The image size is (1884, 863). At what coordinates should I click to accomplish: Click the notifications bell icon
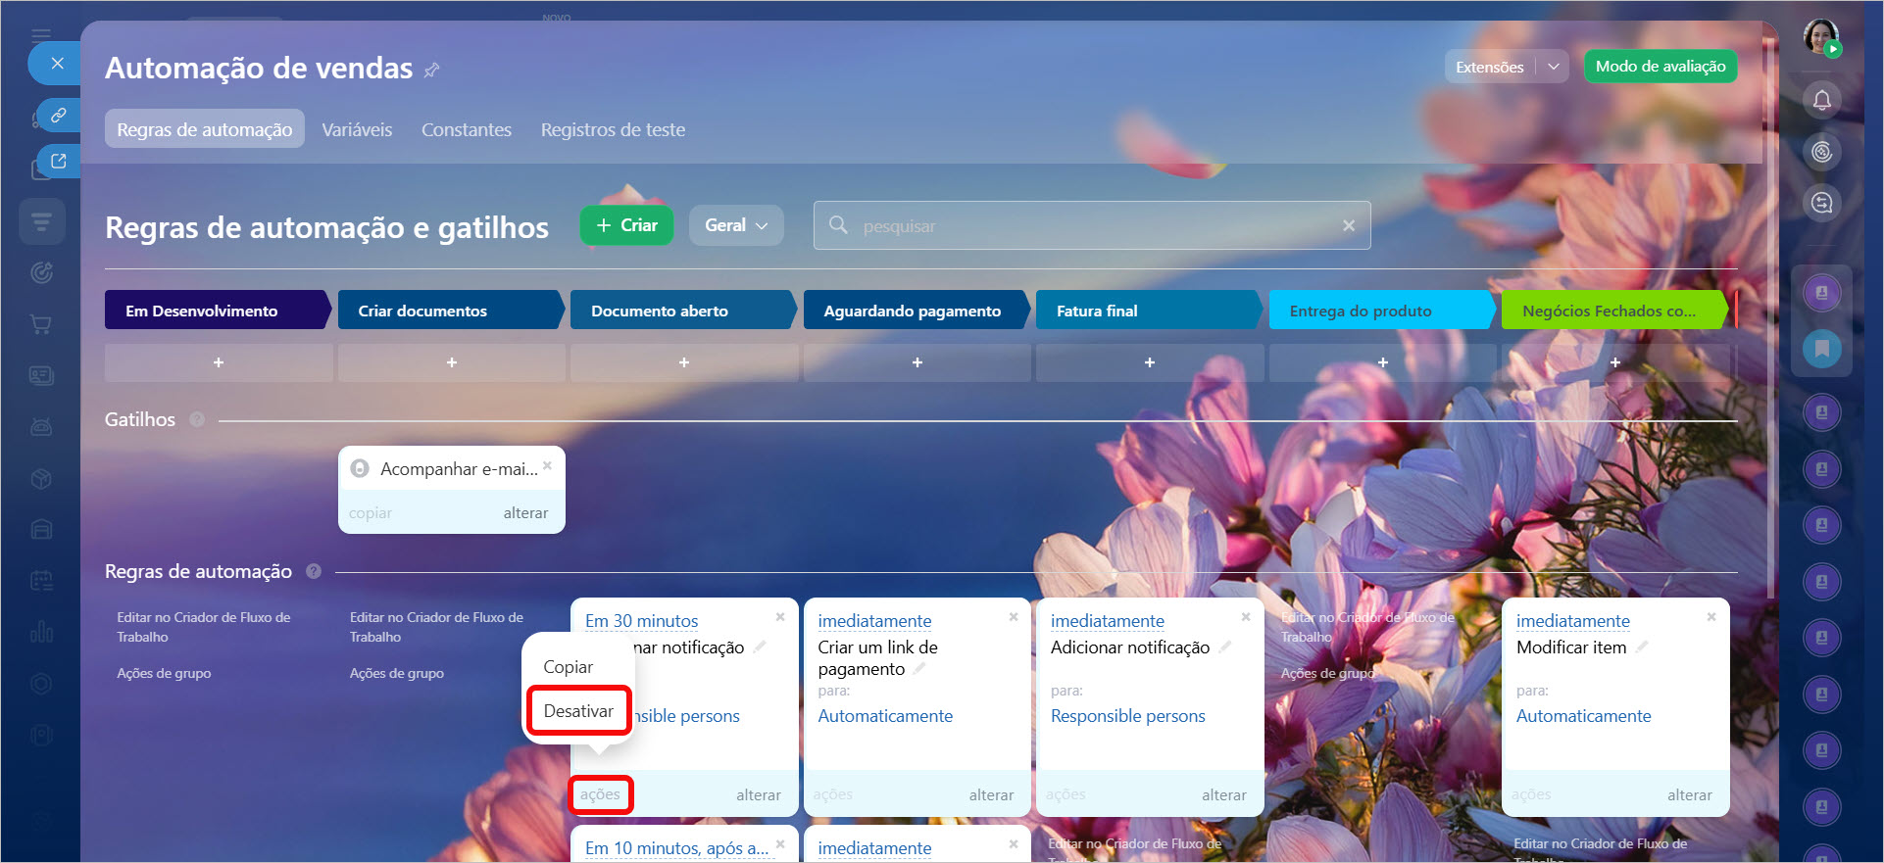point(1821,100)
